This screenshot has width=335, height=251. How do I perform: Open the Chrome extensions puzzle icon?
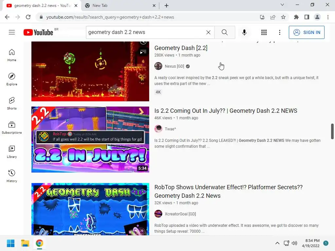296,17
